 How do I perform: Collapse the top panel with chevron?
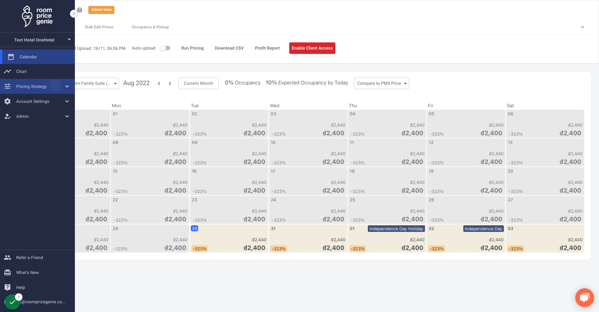pos(582,27)
